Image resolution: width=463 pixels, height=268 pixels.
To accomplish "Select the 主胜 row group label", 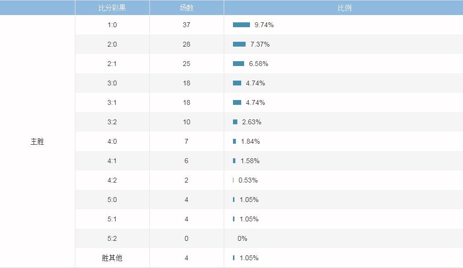I will (x=37, y=141).
